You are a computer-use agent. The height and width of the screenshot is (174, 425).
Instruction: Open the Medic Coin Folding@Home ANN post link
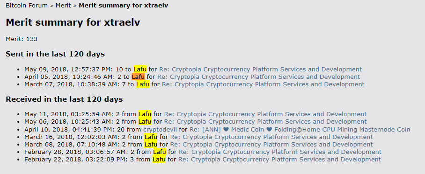pyautogui.click(x=300, y=129)
